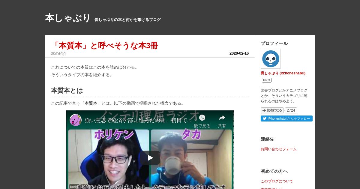Open the 本の紹介 category link

pos(59,54)
